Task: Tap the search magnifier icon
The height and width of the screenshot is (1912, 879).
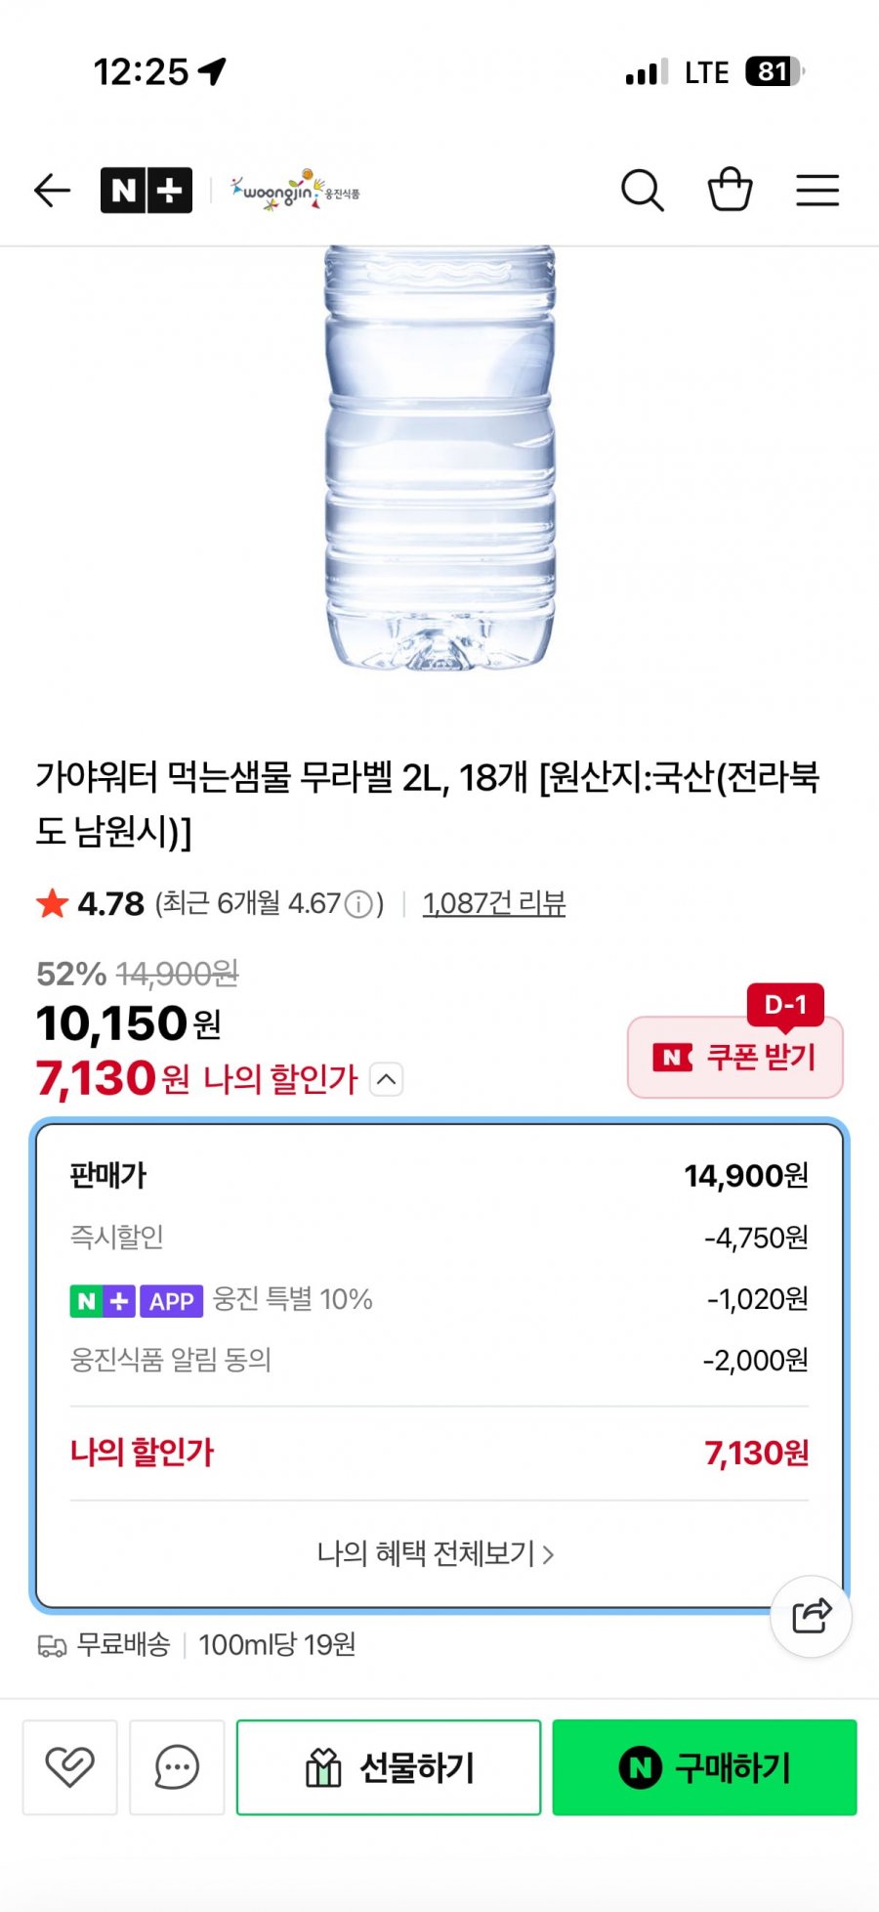Action: point(642,191)
